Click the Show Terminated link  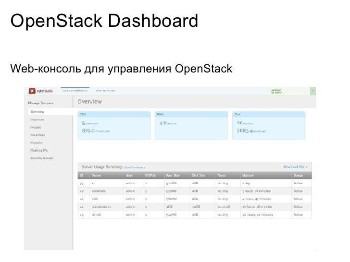tap(134, 167)
